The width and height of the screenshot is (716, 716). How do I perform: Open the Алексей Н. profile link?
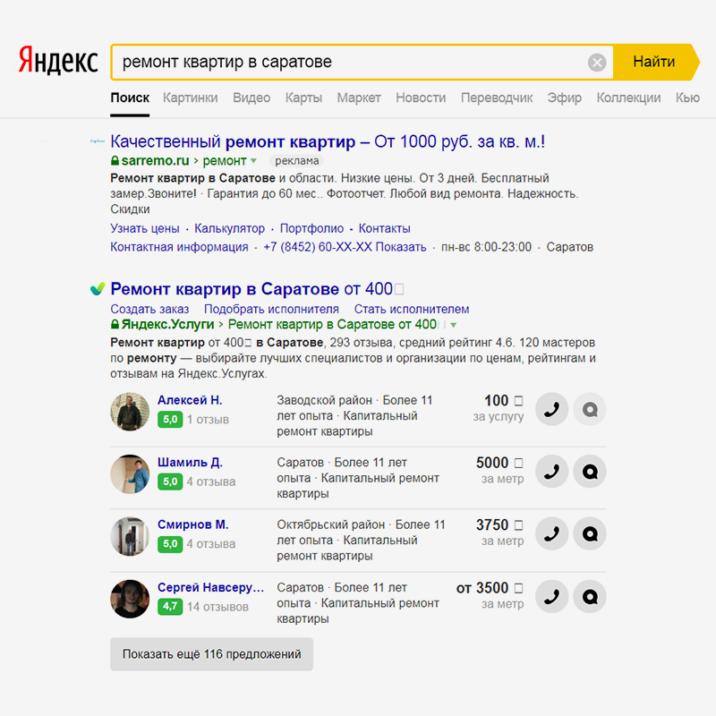[190, 400]
